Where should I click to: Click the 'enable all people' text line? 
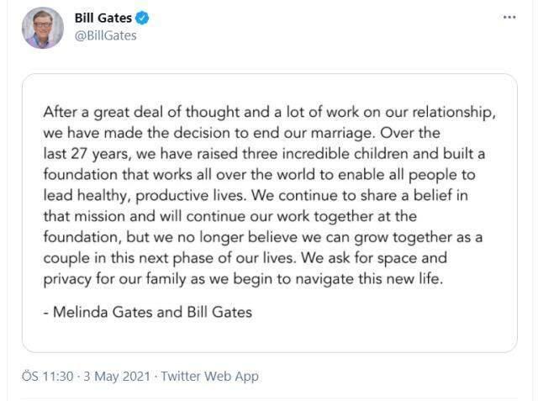(x=260, y=175)
